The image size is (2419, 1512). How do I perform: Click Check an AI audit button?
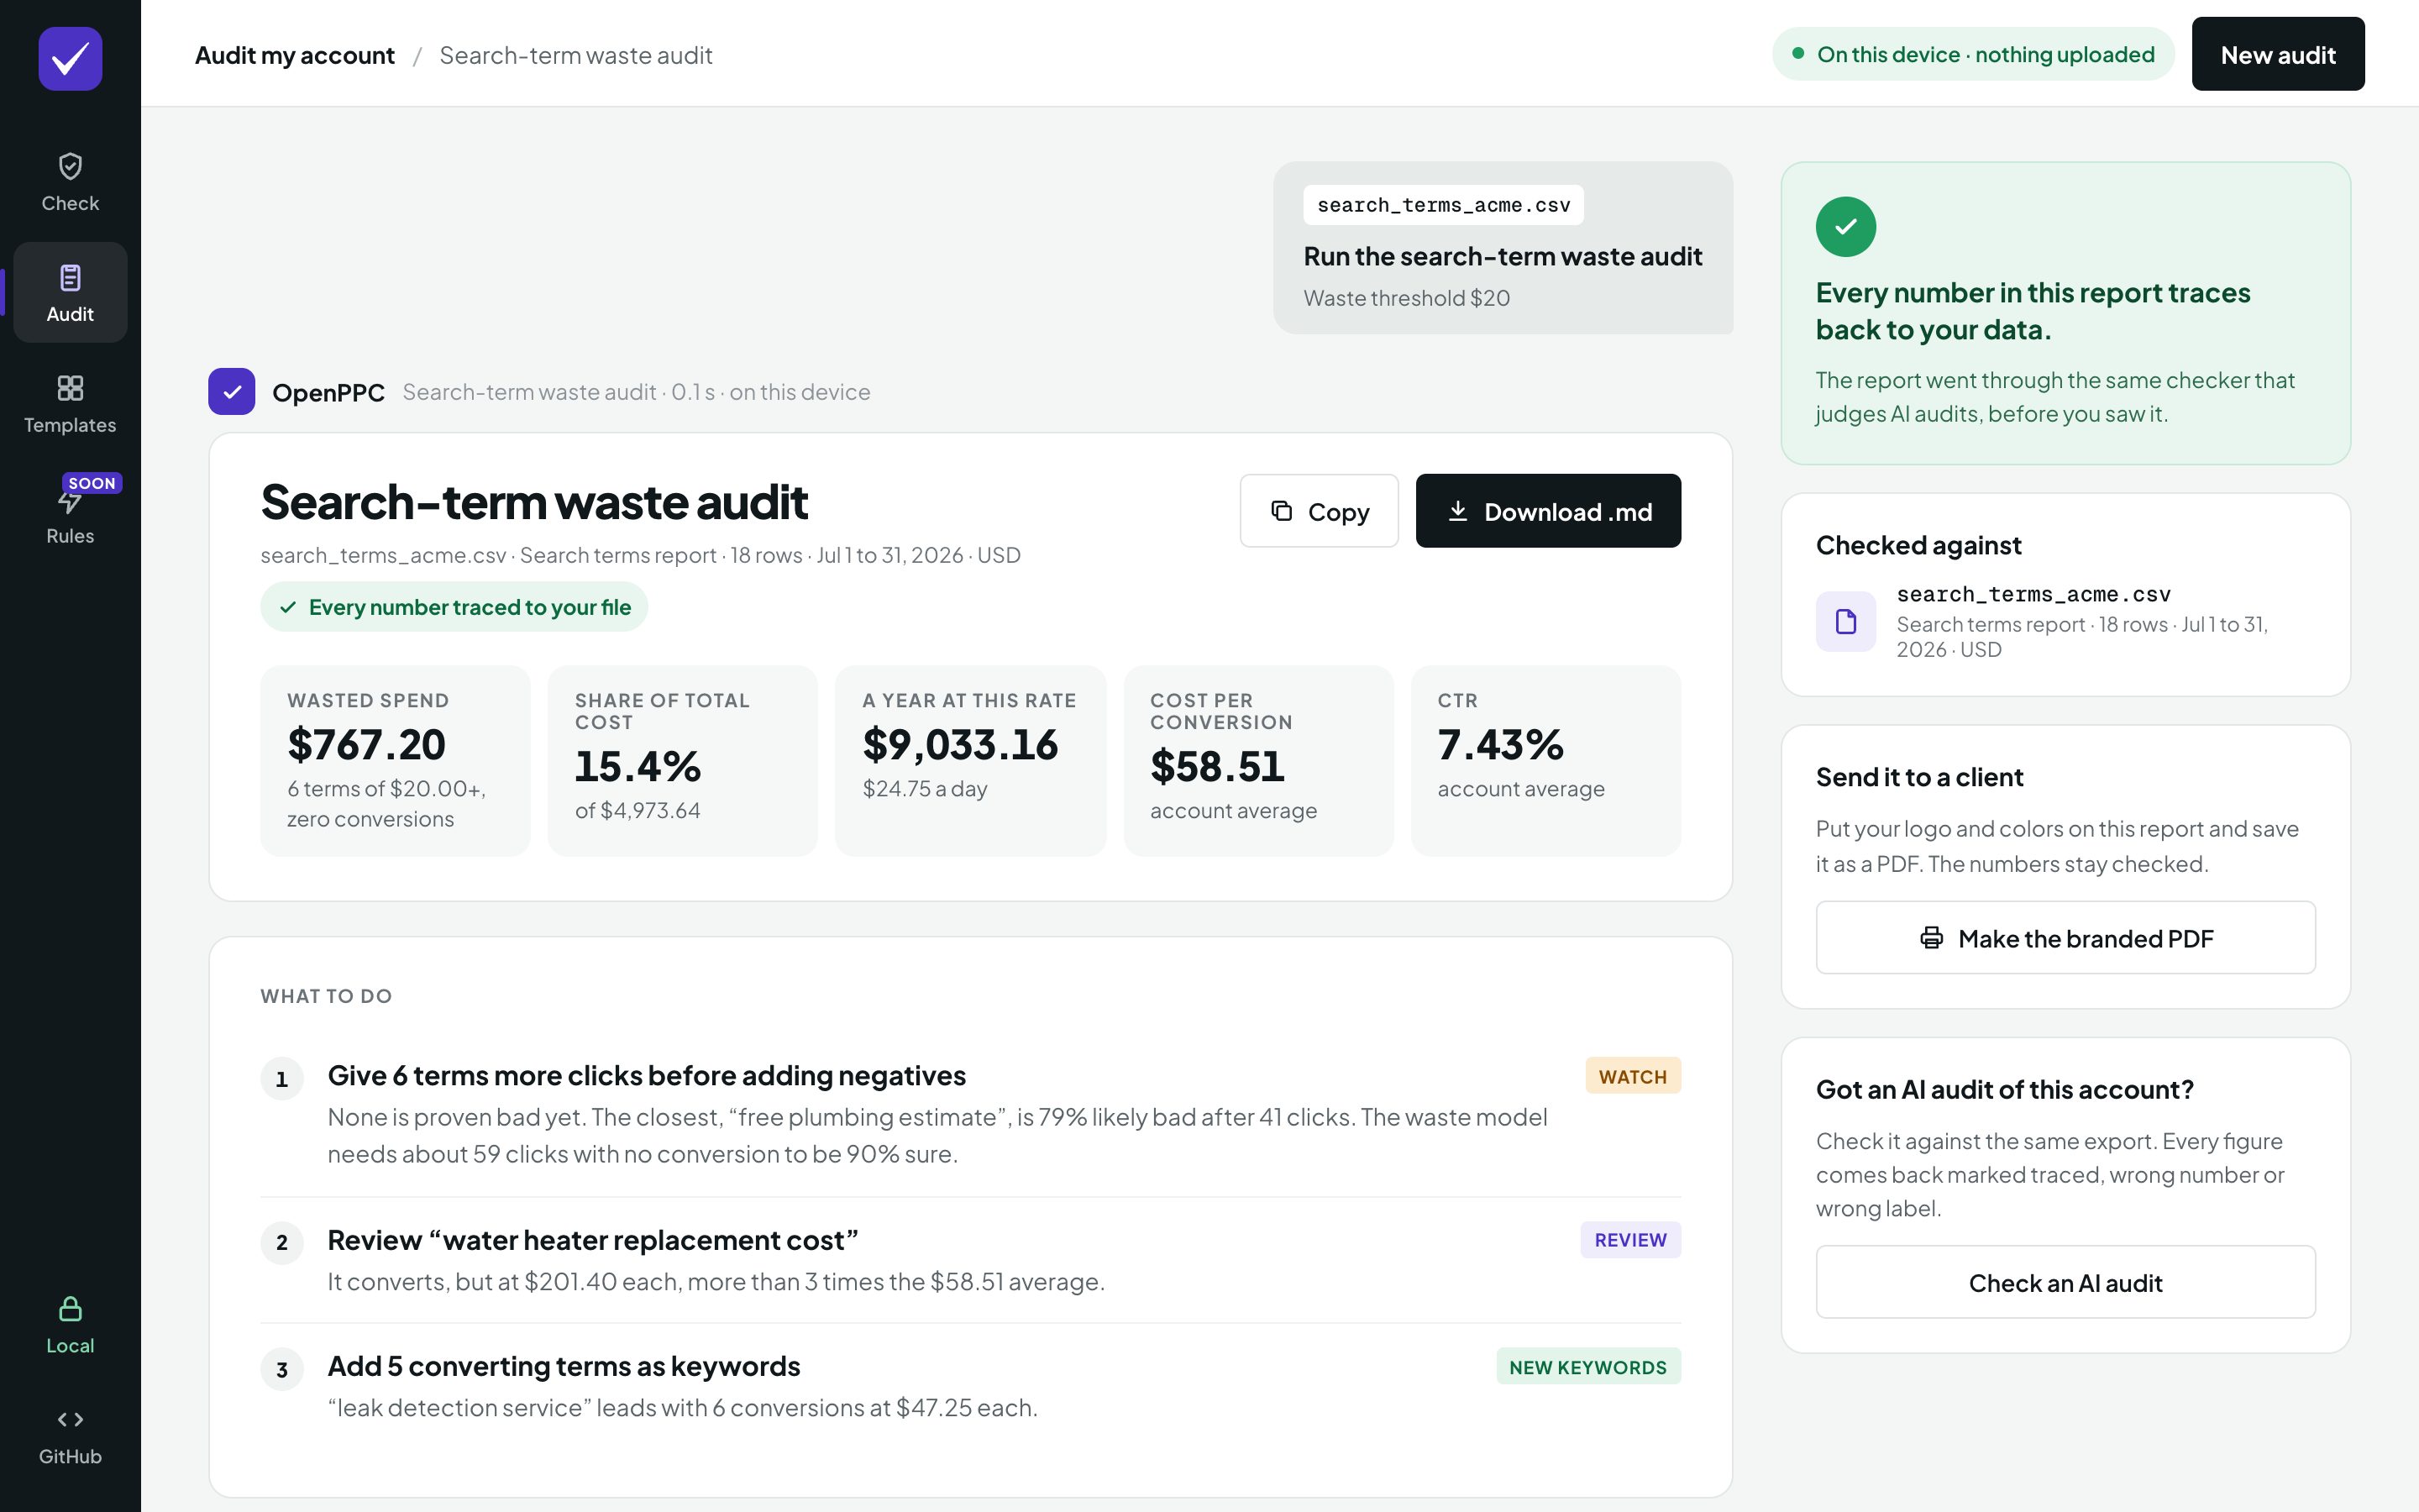pos(2065,1282)
